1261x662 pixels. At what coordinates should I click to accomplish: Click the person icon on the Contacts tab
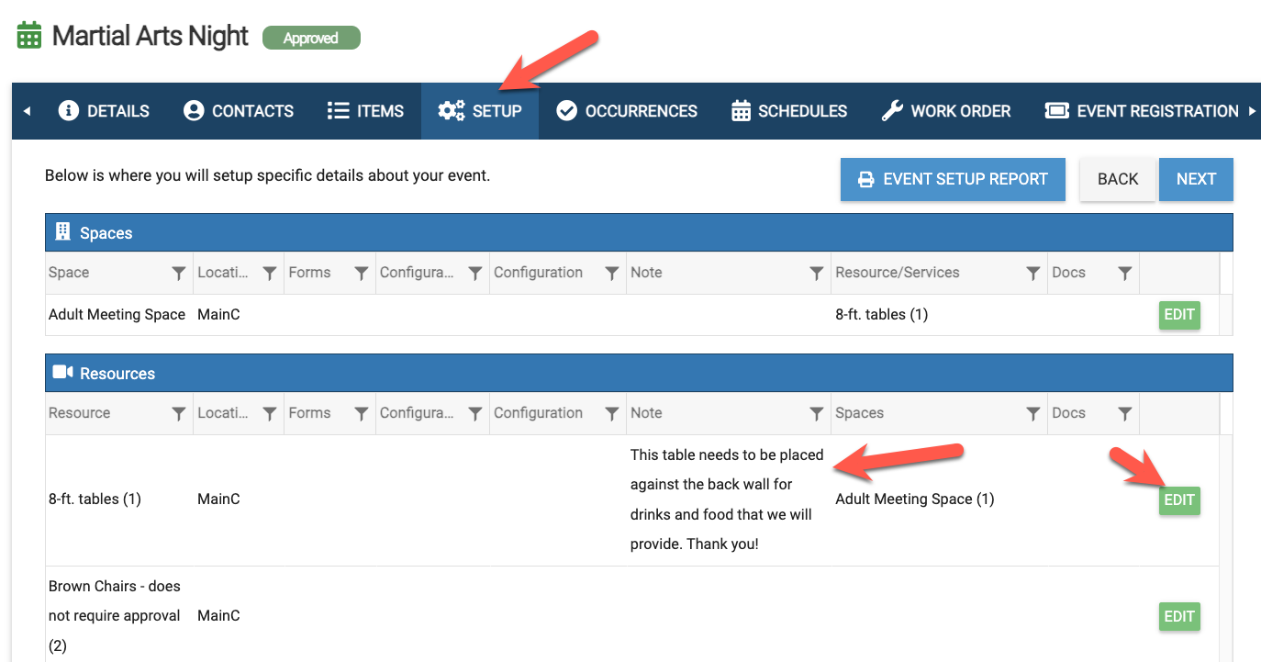pyautogui.click(x=193, y=110)
